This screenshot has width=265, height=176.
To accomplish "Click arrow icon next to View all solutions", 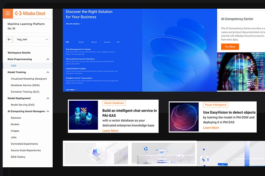I will point(82,24).
